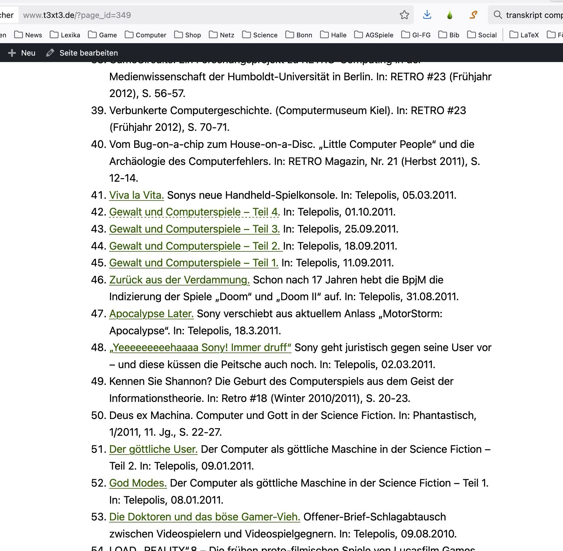
Task: Open the GI-FG bookmark folder
Action: click(x=416, y=35)
